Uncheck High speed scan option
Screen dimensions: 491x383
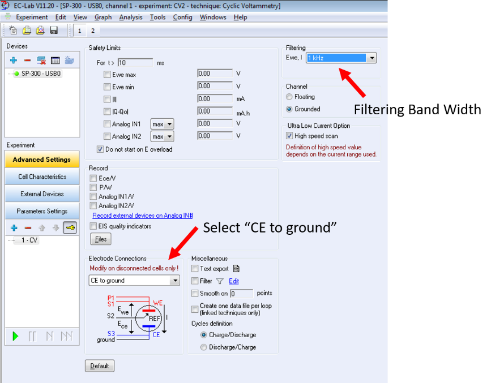point(289,136)
